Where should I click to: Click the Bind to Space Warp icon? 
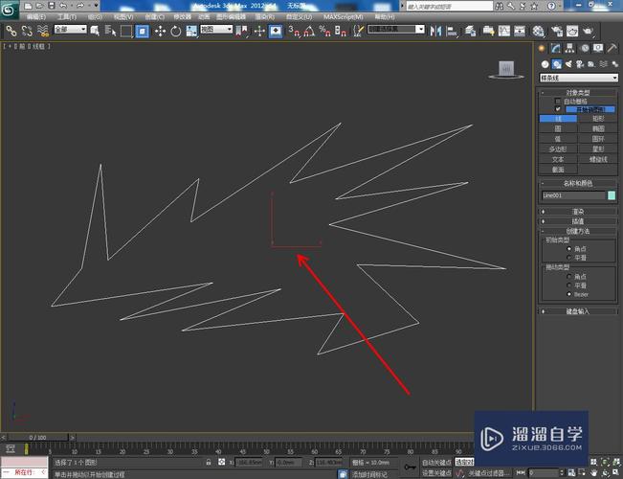(42, 31)
